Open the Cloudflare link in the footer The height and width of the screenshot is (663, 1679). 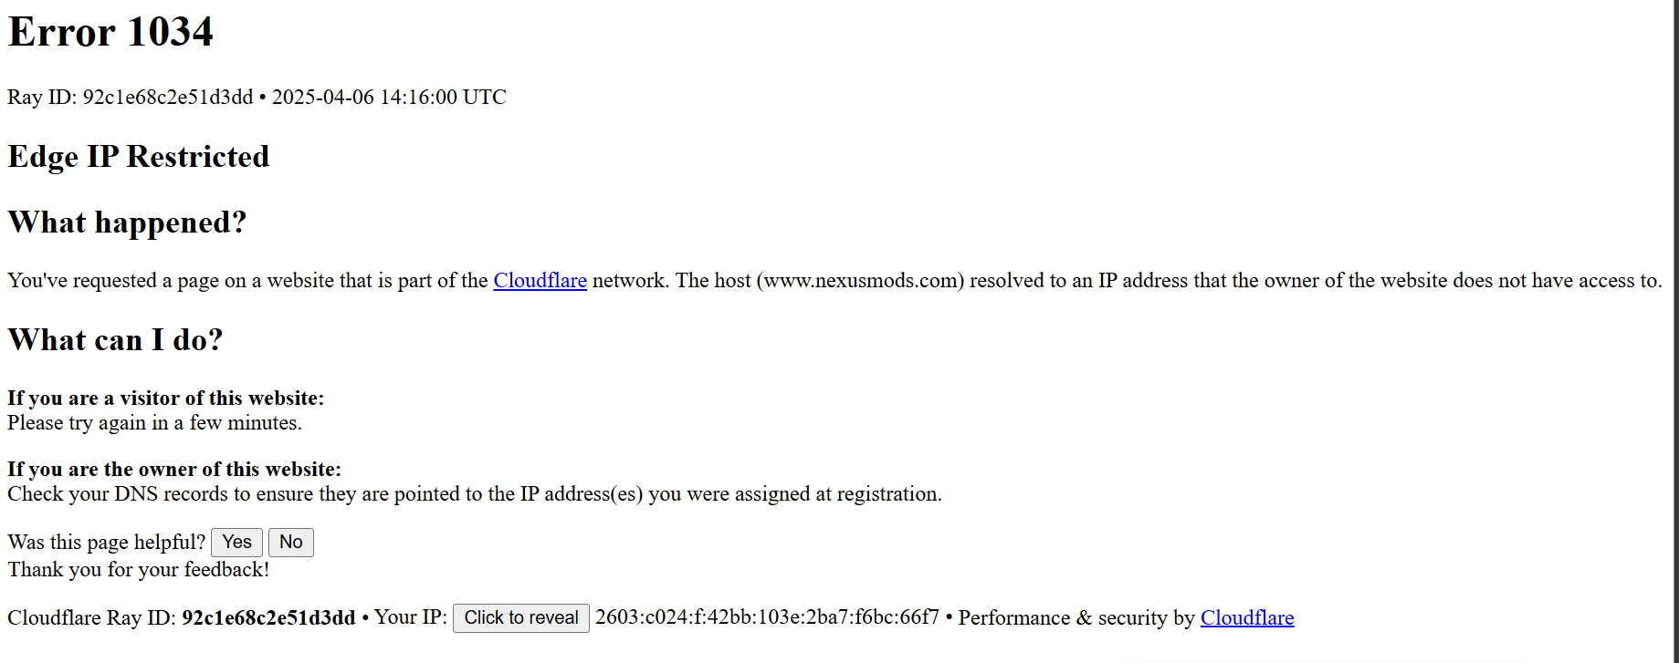tap(1246, 618)
